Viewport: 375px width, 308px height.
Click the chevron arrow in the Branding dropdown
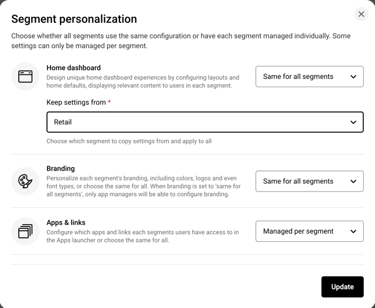click(x=353, y=182)
